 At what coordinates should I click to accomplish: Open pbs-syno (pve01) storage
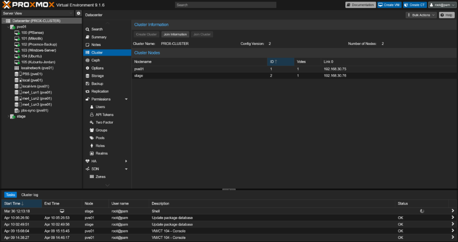point(35,110)
